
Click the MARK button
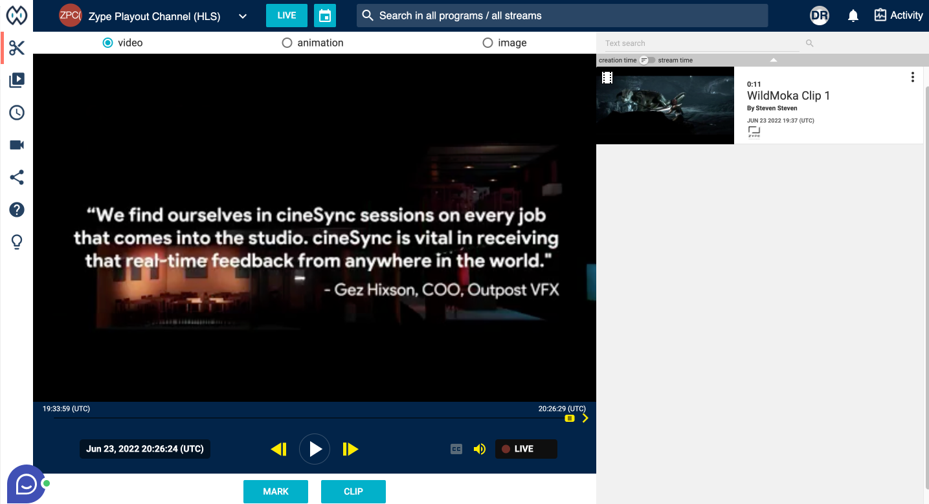point(276,492)
